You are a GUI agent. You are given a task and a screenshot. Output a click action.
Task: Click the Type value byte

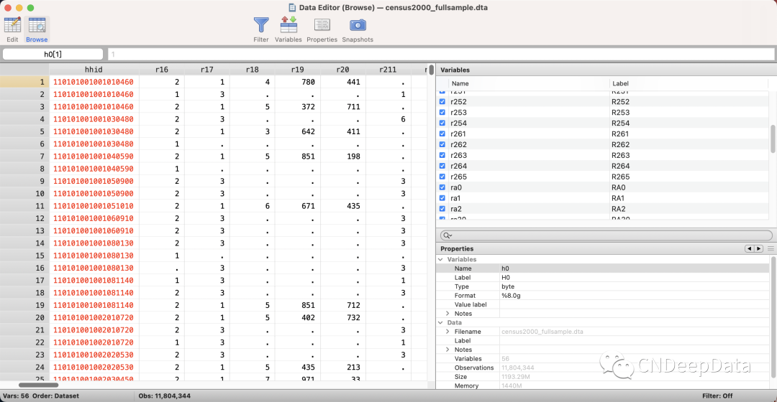tap(508, 287)
